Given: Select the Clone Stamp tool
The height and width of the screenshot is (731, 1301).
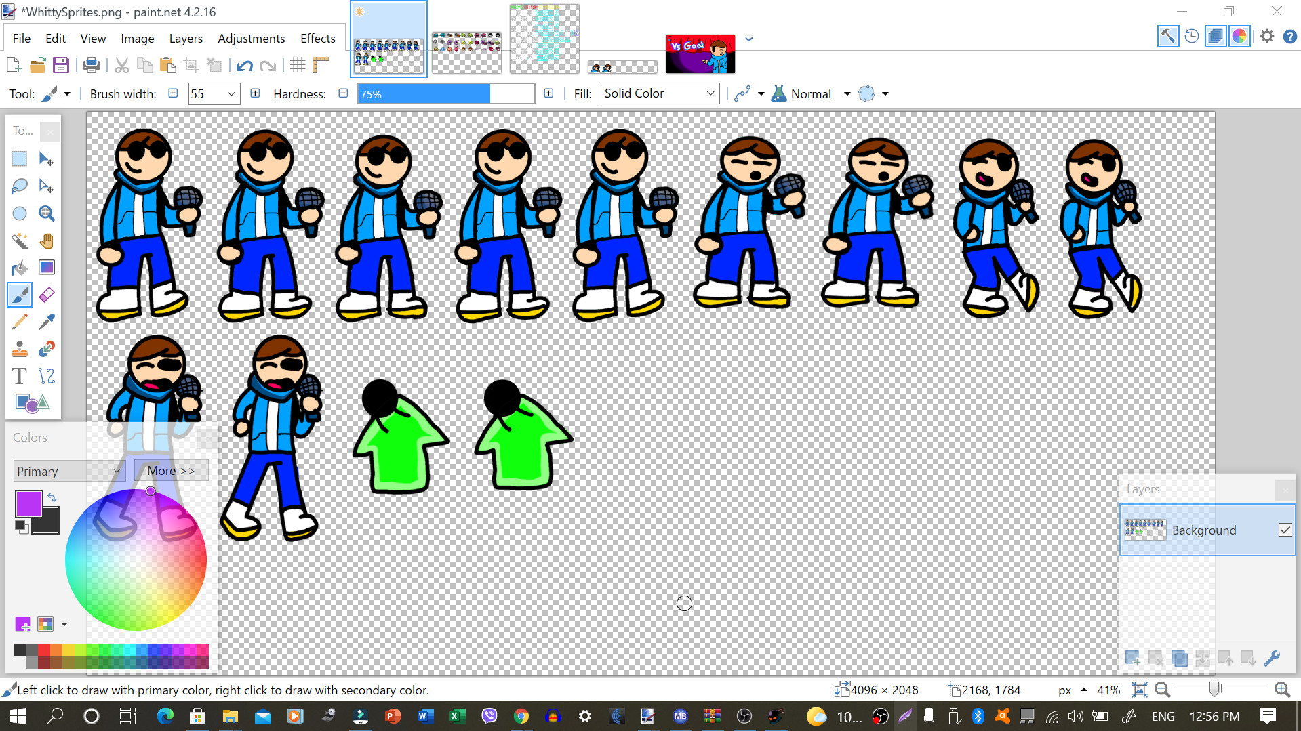Looking at the screenshot, I should 20,348.
